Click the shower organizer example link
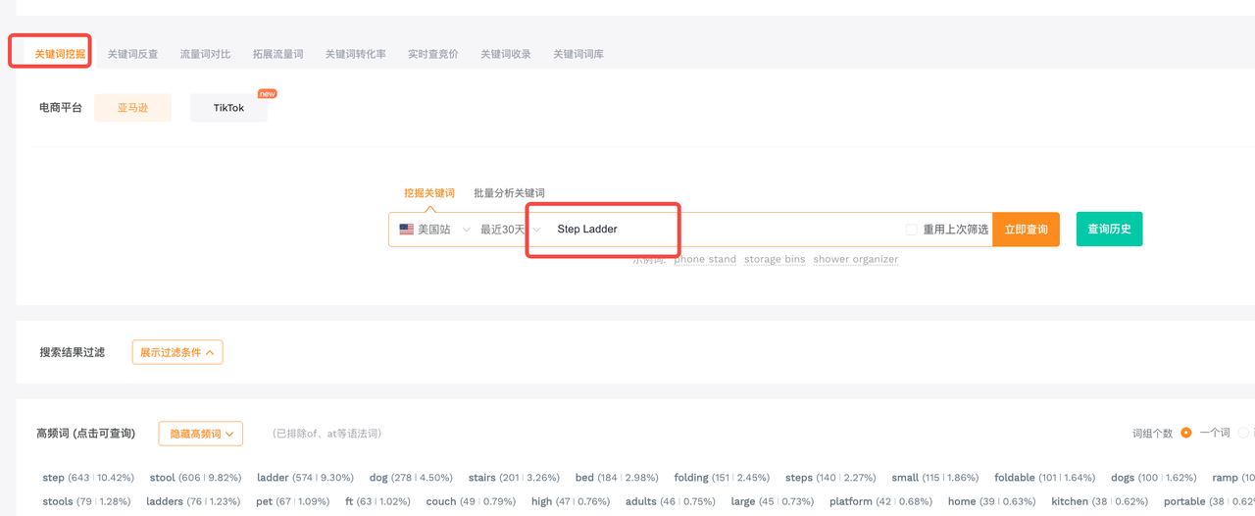 point(856,259)
